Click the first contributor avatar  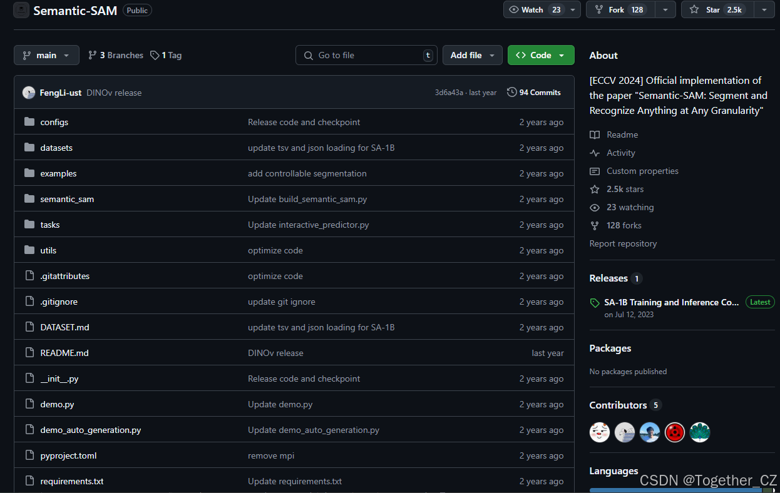(600, 432)
